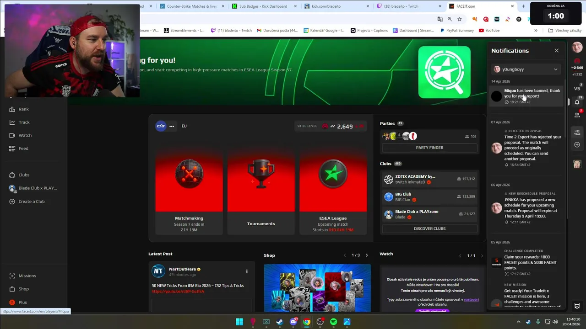Screen dimensions: 586x329
Task: Open the Doručená pošta Gmail bookmark
Action: point(277,31)
